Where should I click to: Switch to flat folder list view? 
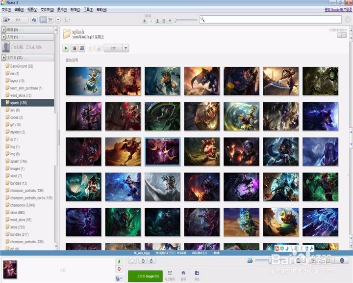point(43,20)
